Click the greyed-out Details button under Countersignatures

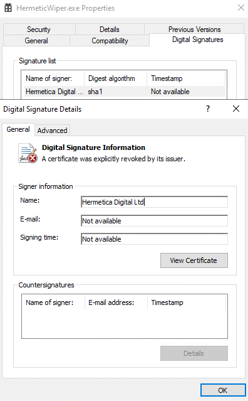pos(194,353)
